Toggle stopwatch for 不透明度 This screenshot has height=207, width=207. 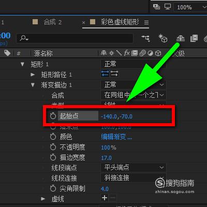click(x=53, y=147)
